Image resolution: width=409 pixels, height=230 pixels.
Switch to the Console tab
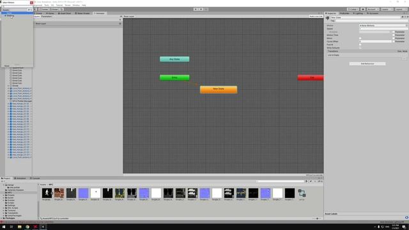pos(35,178)
